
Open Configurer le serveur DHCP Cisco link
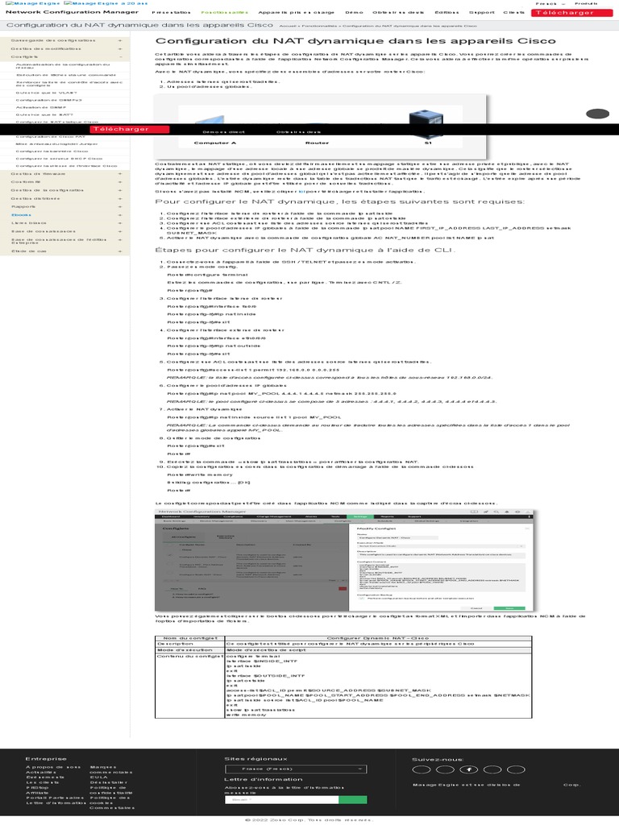coord(59,159)
